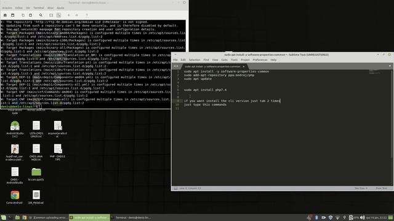Viewport: 394px width, 221px height.
Task: Click the copy icon in Terminal toolbar
Action: click(x=23, y=15)
